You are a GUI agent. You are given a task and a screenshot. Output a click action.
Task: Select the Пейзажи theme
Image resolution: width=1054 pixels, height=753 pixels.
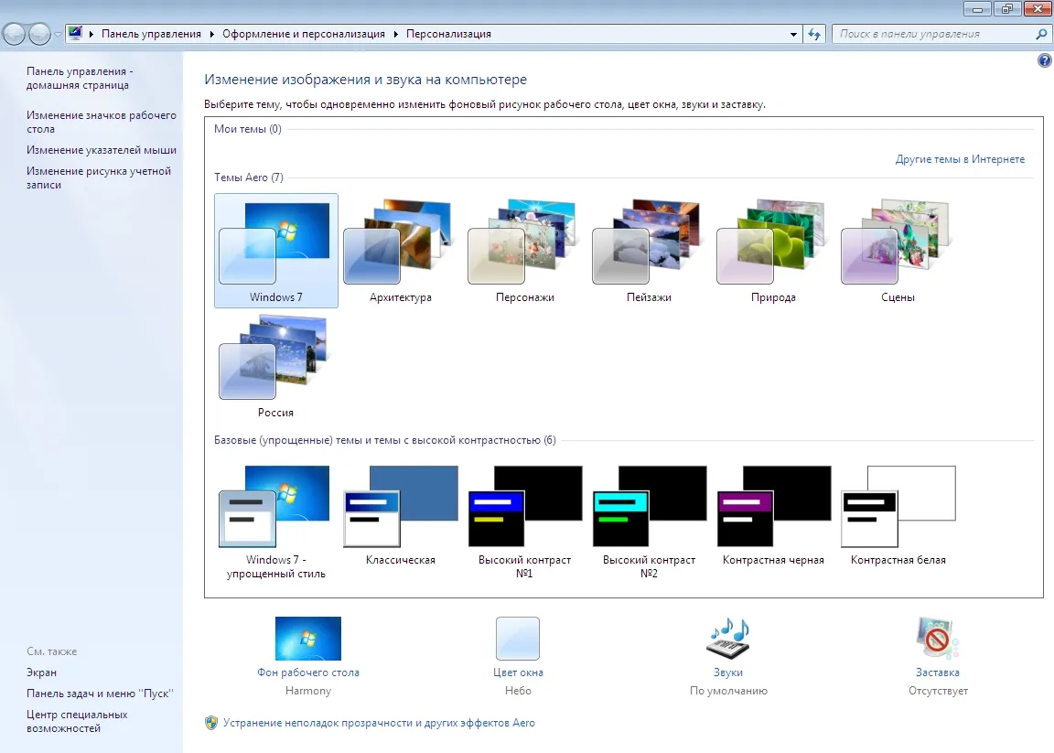(x=649, y=251)
